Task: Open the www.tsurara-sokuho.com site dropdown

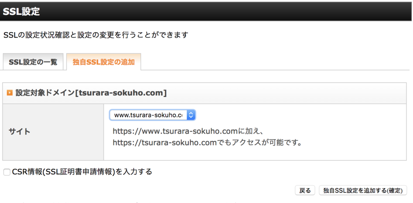Action: [x=148, y=115]
